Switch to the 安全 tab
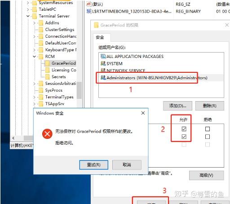The image size is (230, 204). [102, 37]
